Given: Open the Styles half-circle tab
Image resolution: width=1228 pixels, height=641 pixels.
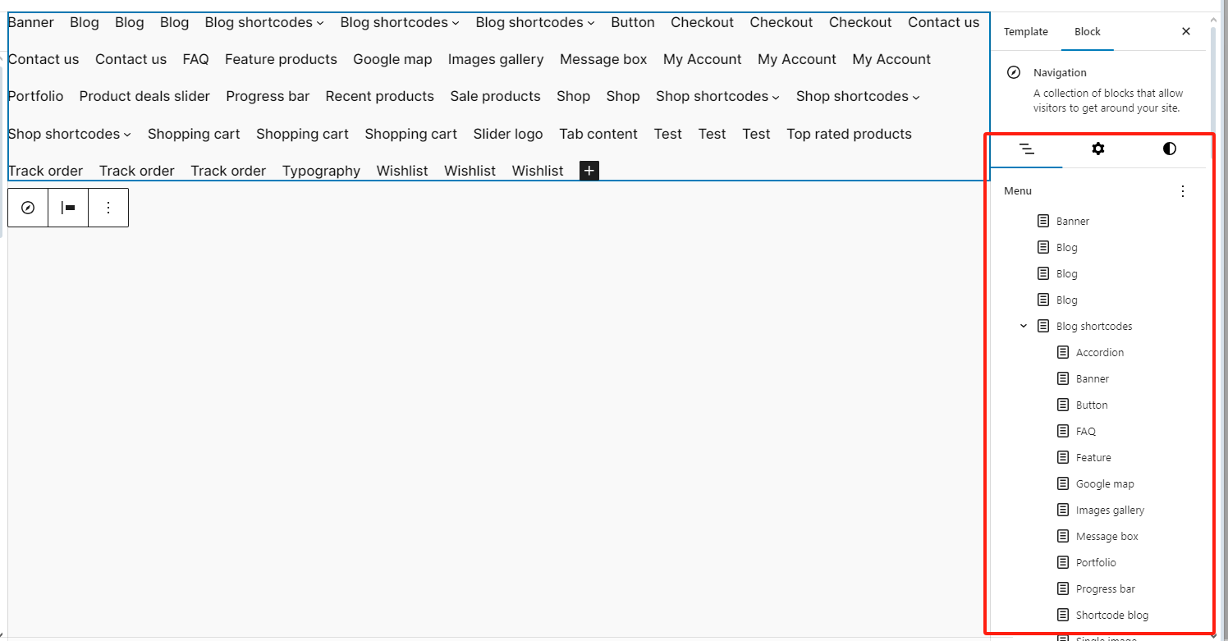Looking at the screenshot, I should pyautogui.click(x=1170, y=149).
